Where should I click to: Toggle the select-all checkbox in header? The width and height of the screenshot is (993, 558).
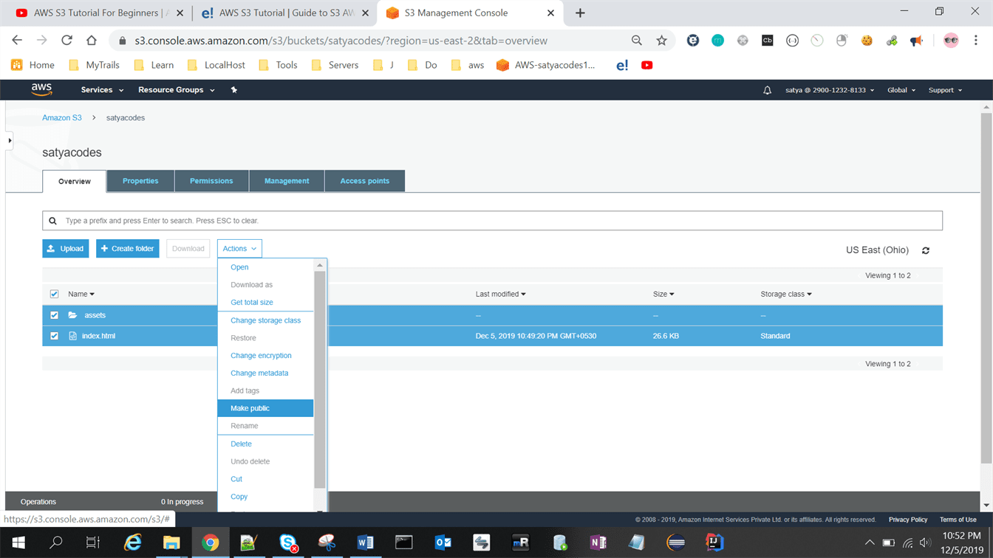click(x=54, y=294)
